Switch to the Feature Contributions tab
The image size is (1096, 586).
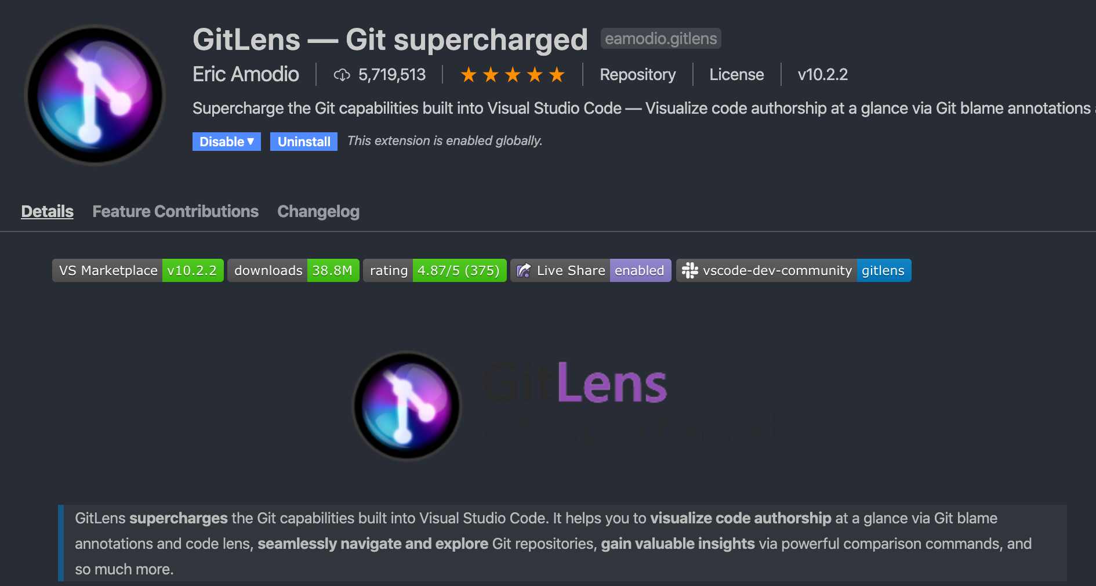pyautogui.click(x=175, y=211)
